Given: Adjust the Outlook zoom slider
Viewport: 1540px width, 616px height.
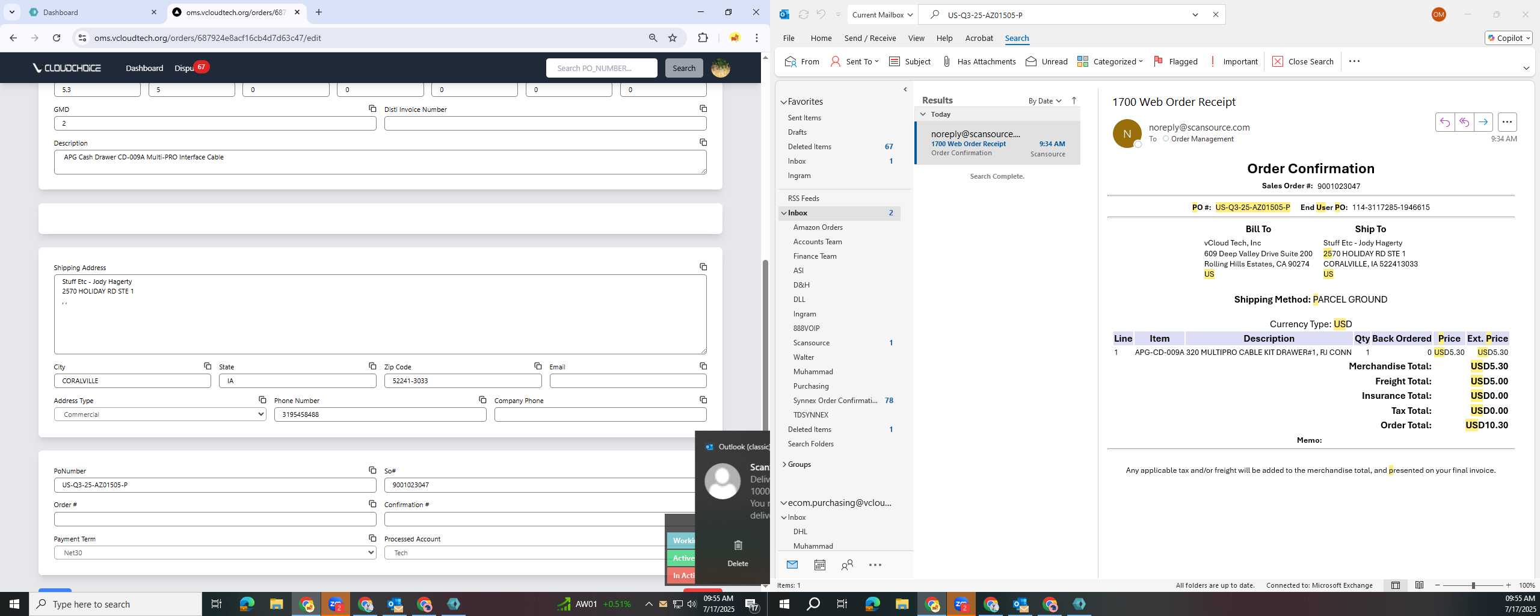Looking at the screenshot, I should click(x=1473, y=585).
